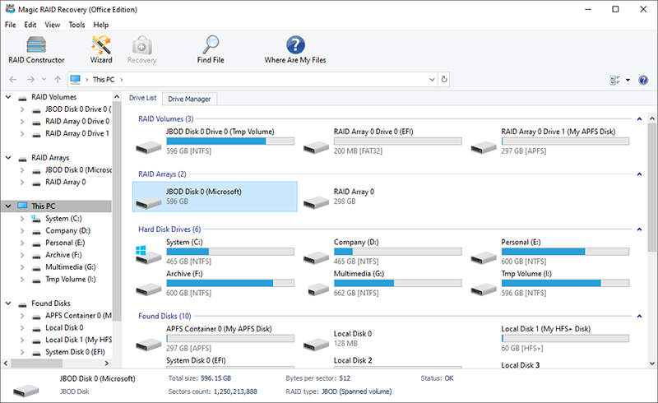Launch the recovery Wizard
The height and width of the screenshot is (403, 658).
(101, 49)
